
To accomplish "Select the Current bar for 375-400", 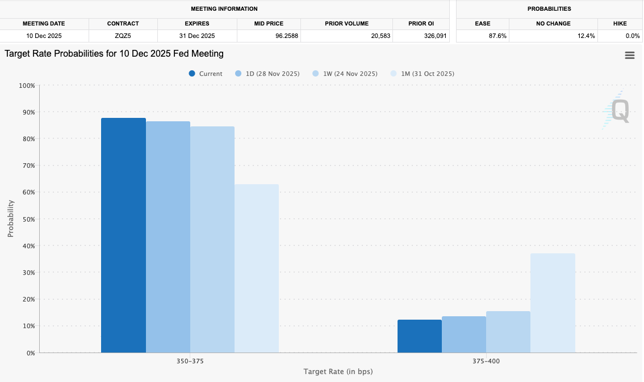I will tap(419, 336).
